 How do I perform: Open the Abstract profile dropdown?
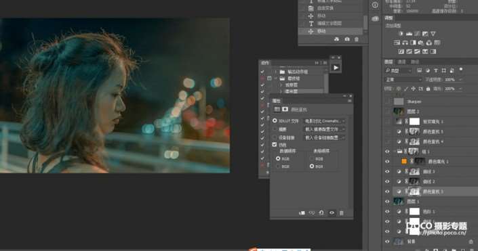pyautogui.click(x=324, y=129)
